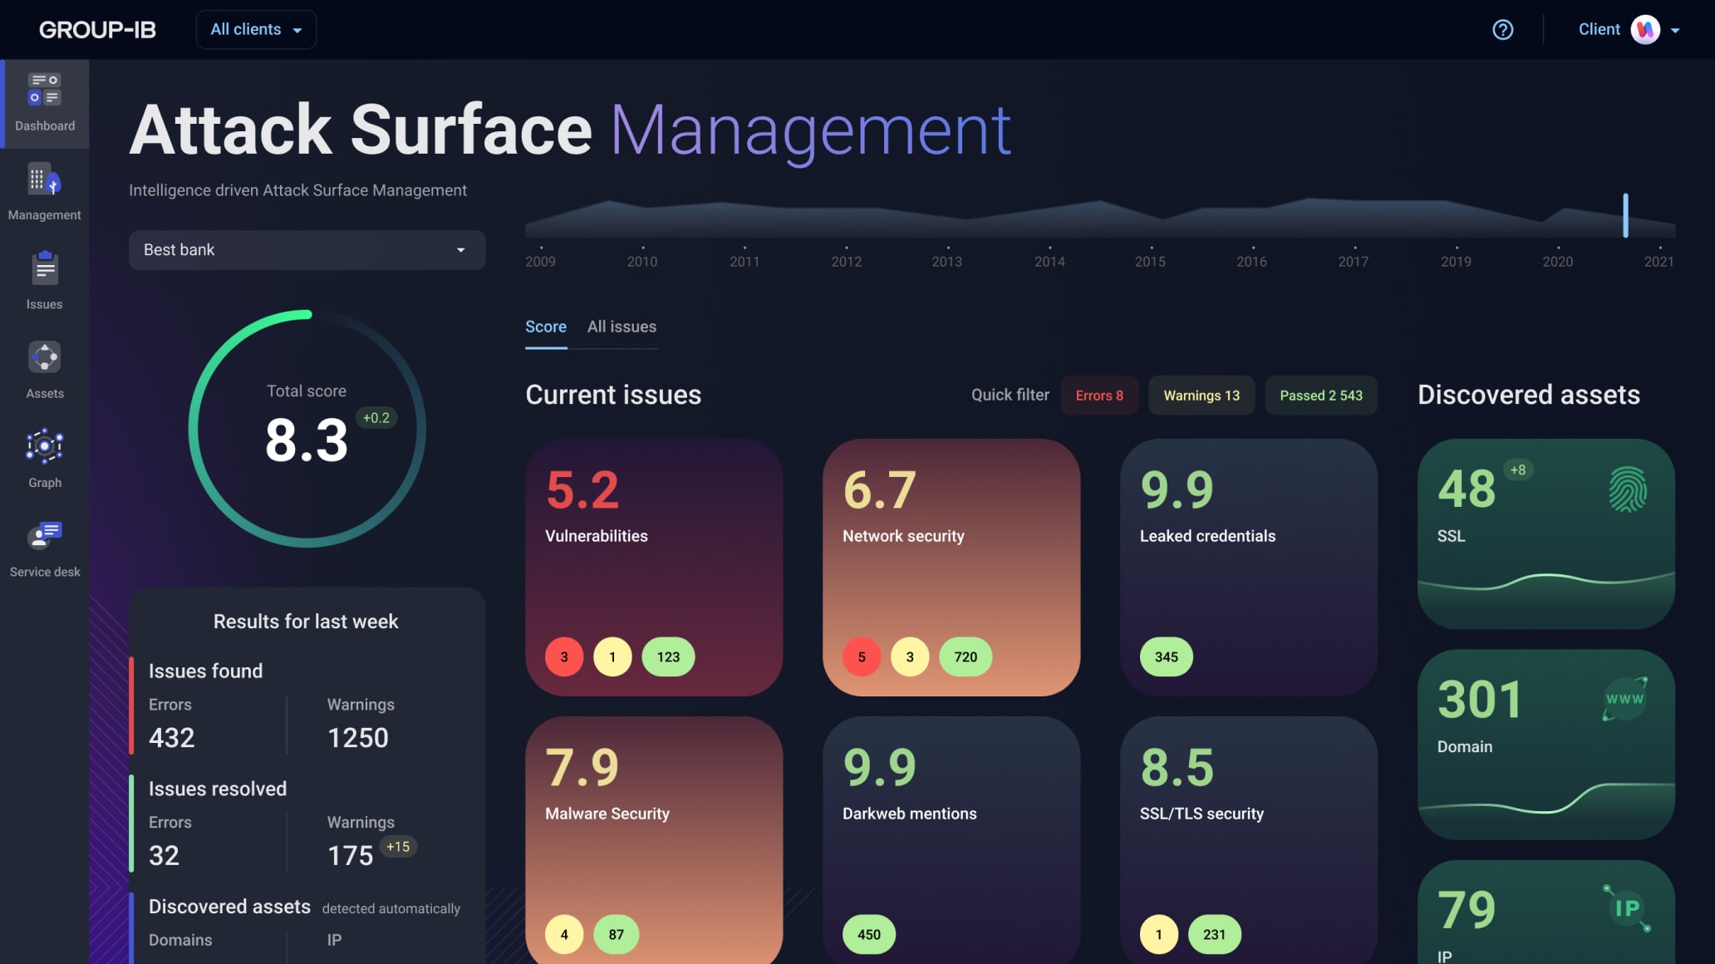Toggle the Warnings 13 quick filter
This screenshot has height=964, width=1715.
[1201, 396]
